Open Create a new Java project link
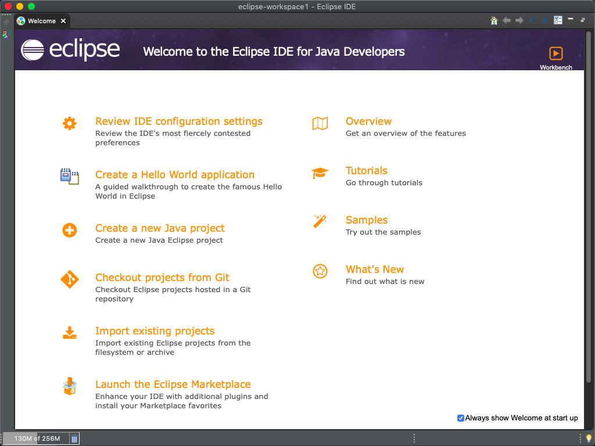This screenshot has height=446, width=595. (160, 228)
